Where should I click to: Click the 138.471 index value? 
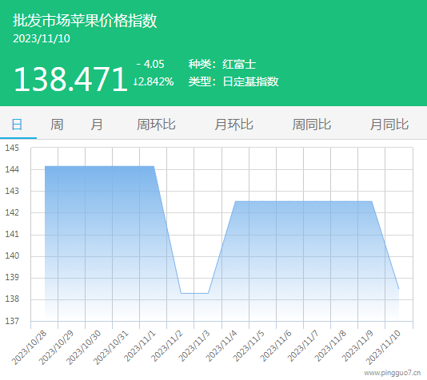click(70, 79)
